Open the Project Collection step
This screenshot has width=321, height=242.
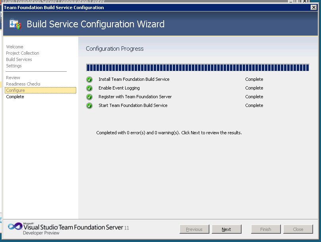coord(23,53)
